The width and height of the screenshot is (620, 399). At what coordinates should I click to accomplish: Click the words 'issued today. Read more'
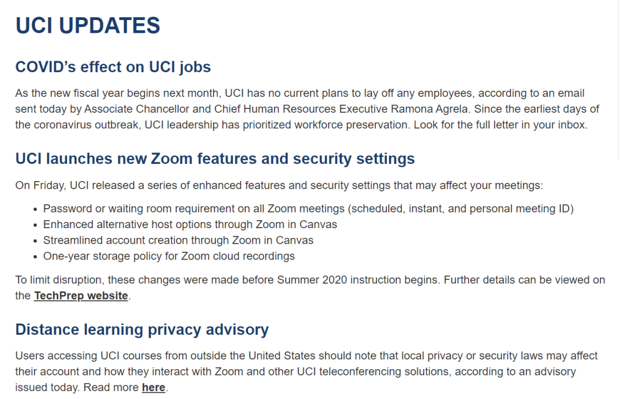77,387
